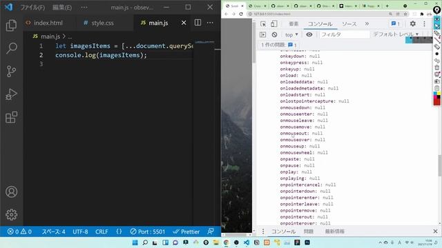Select the drawer コンソール tab
The image size is (442, 248).
click(x=283, y=231)
